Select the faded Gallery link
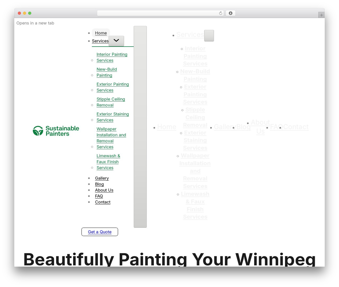This screenshot has width=339, height=287. [x=225, y=127]
